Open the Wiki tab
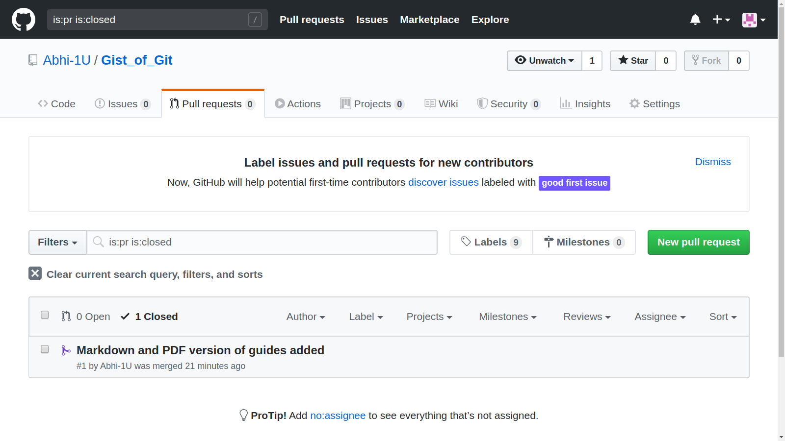The width and height of the screenshot is (785, 441). [x=441, y=104]
